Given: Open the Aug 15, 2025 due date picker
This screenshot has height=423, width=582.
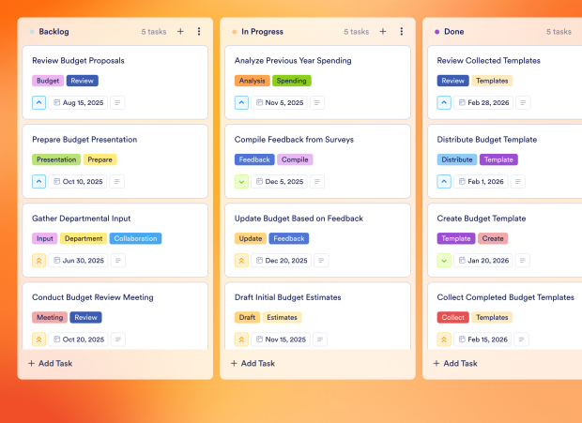Looking at the screenshot, I should (78, 103).
